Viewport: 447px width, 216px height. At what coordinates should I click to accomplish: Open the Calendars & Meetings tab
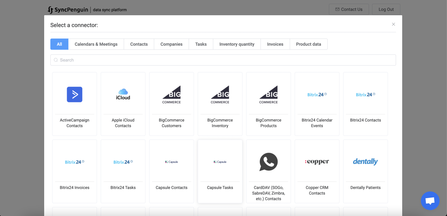(96, 44)
